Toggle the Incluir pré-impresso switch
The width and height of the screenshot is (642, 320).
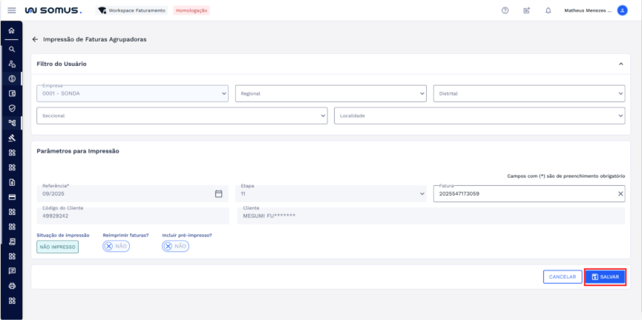coord(175,247)
